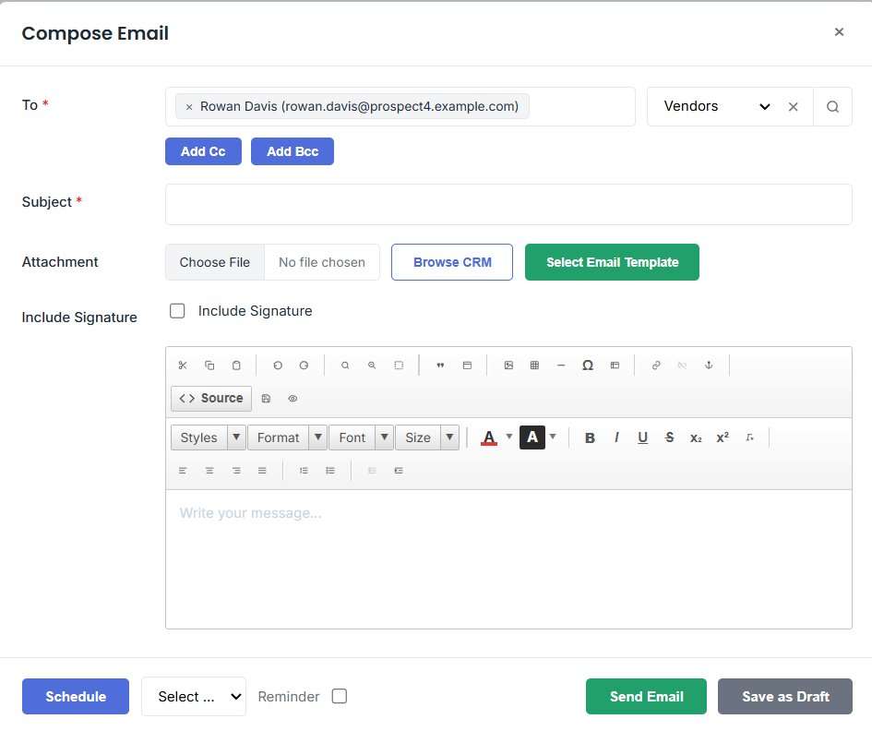The image size is (872, 731).
Task: Click the Add Bcc button
Action: (293, 151)
